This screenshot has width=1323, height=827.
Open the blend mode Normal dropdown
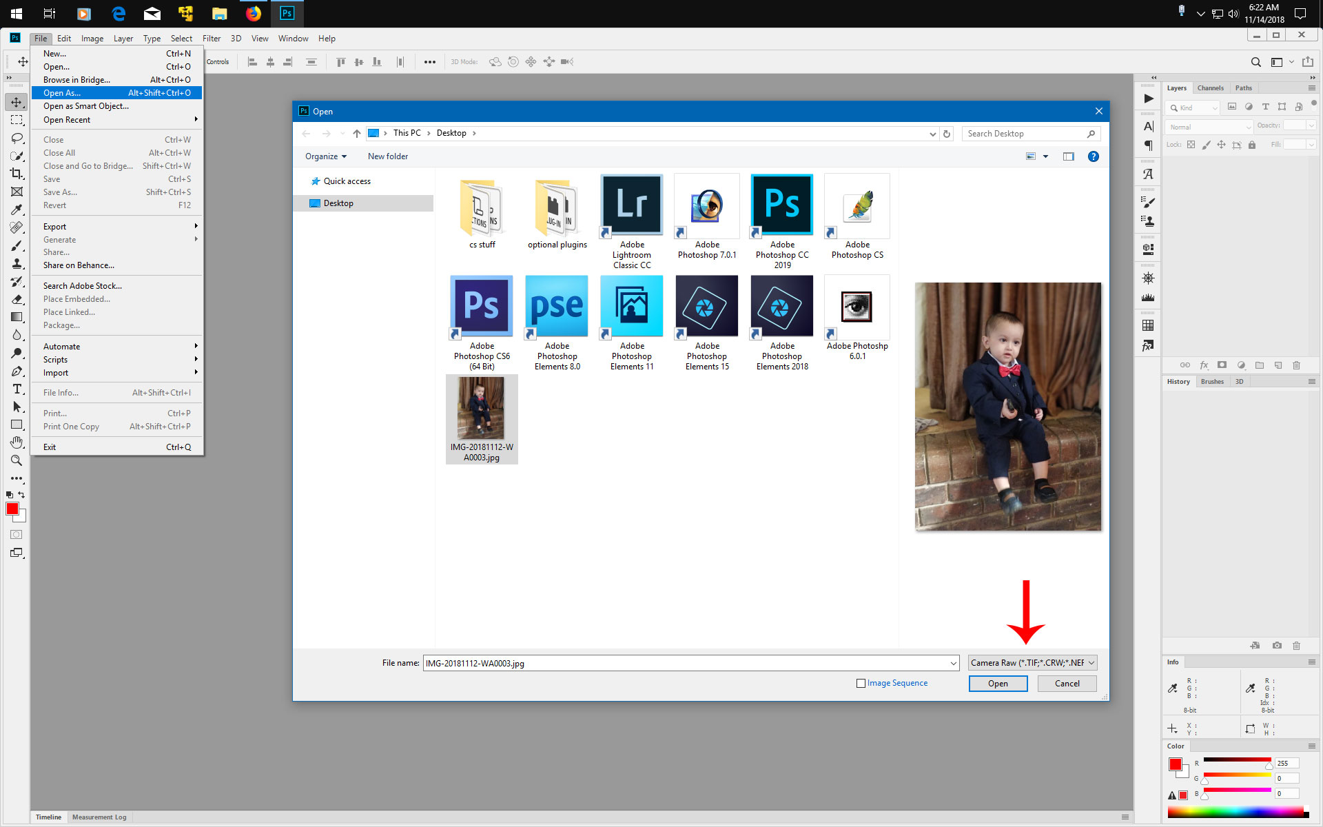(1209, 127)
